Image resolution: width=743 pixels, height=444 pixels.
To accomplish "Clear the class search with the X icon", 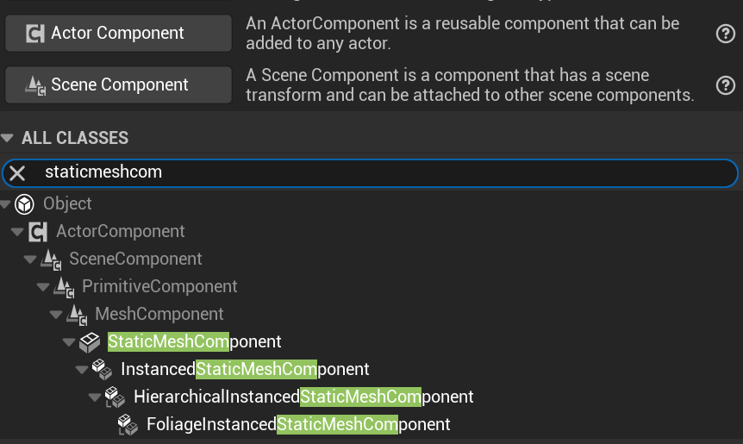I will coord(17,172).
